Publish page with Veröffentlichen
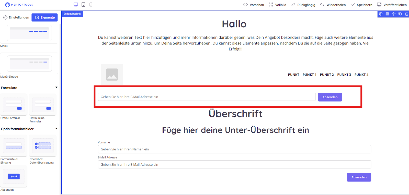The height and width of the screenshot is (195, 409). point(392,5)
